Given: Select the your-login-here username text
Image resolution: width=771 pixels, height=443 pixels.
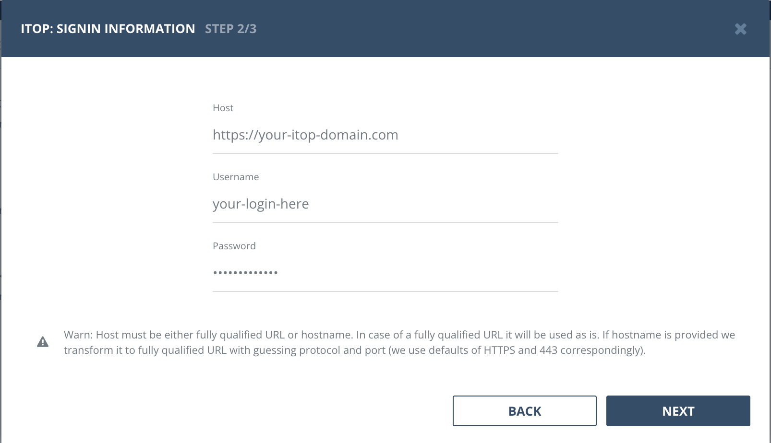Looking at the screenshot, I should click(x=261, y=204).
